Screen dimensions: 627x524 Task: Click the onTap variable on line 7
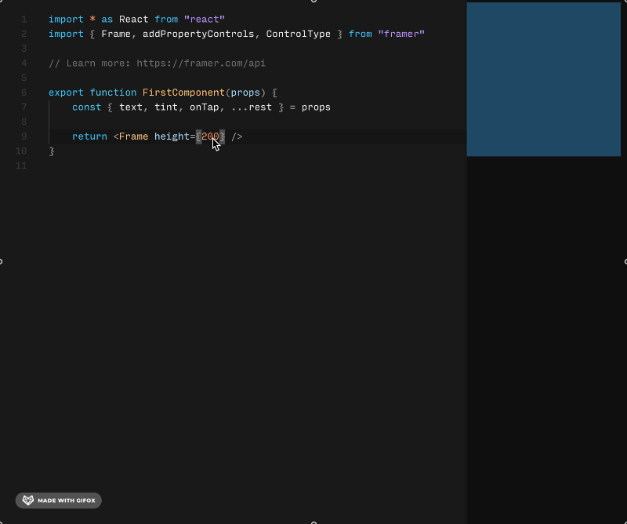pos(205,107)
